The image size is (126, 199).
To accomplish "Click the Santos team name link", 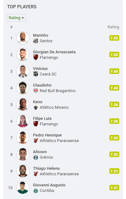I will (x=46, y=41).
